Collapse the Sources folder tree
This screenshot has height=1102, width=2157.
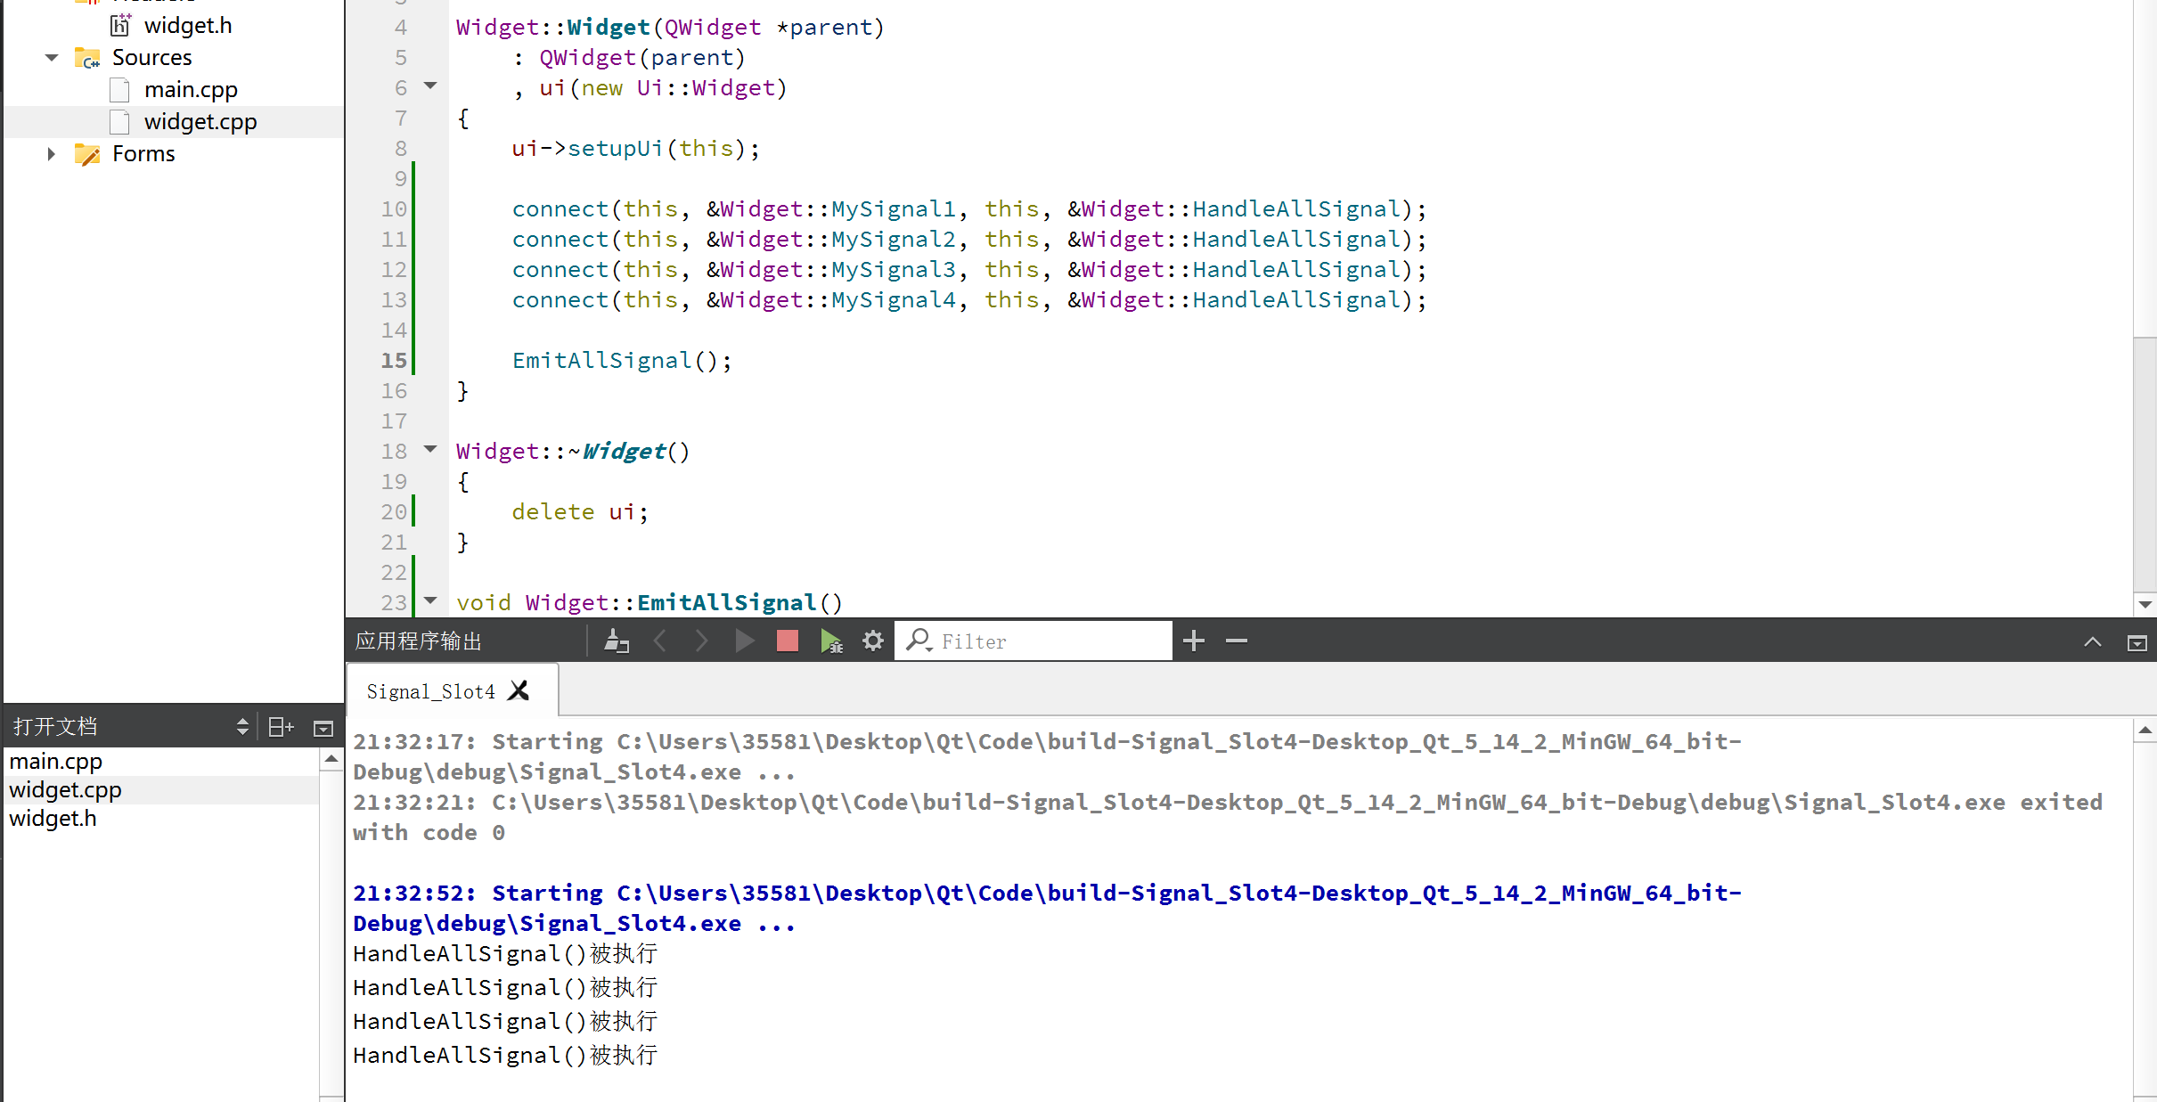pos(52,58)
